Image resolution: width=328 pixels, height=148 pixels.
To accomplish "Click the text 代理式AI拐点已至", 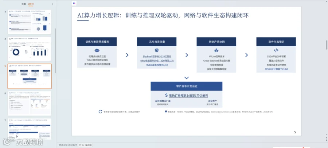I will point(97,57).
